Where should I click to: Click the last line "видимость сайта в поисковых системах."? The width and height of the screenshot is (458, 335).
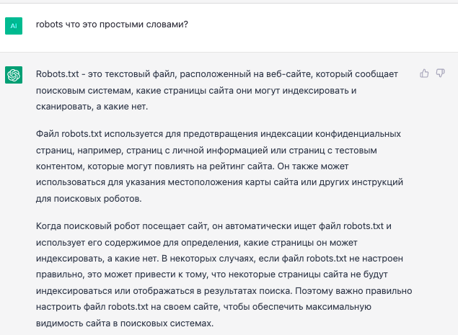pyautogui.click(x=125, y=323)
